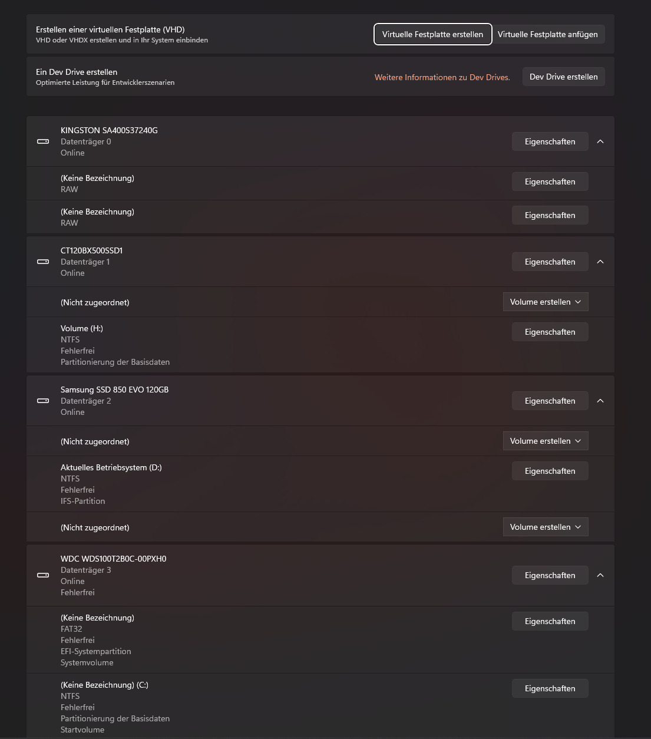Open Eigenschaften for KINGSTON Datenträger 0
The width and height of the screenshot is (651, 739).
(550, 141)
